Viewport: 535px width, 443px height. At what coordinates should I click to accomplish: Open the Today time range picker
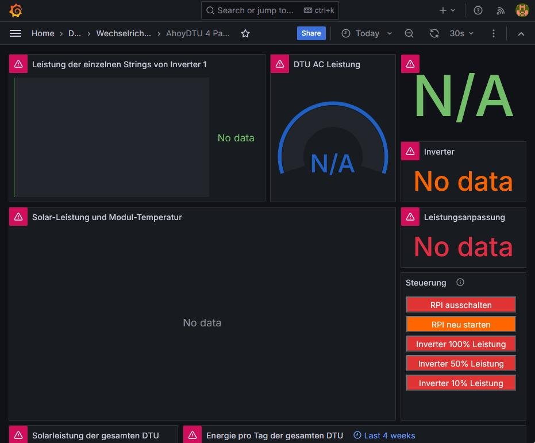367,33
